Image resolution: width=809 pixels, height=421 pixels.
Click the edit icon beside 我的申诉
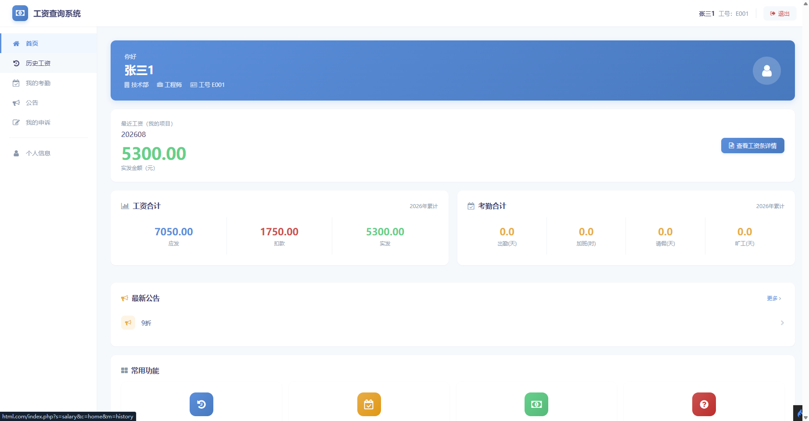(x=16, y=122)
